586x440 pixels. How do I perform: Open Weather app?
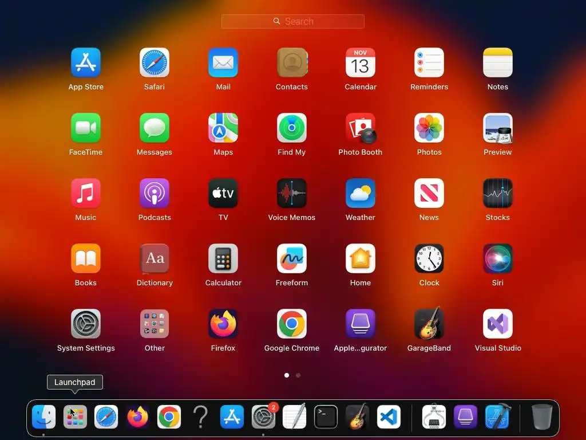[x=361, y=193]
